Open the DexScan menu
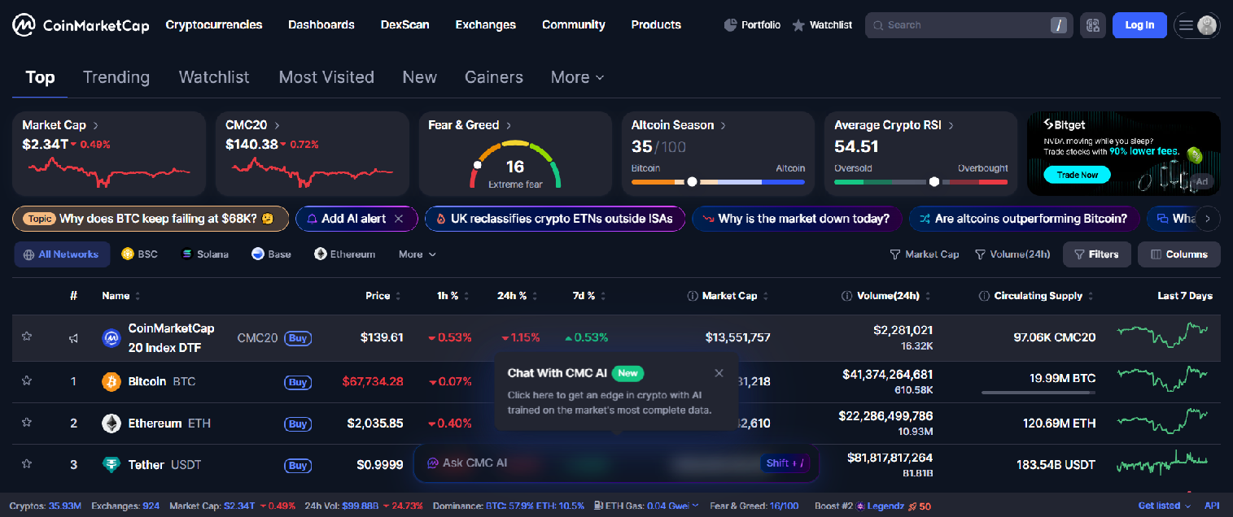 pos(405,25)
